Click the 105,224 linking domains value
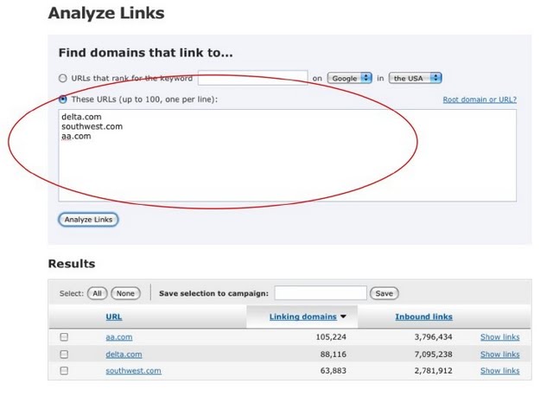 (331, 337)
